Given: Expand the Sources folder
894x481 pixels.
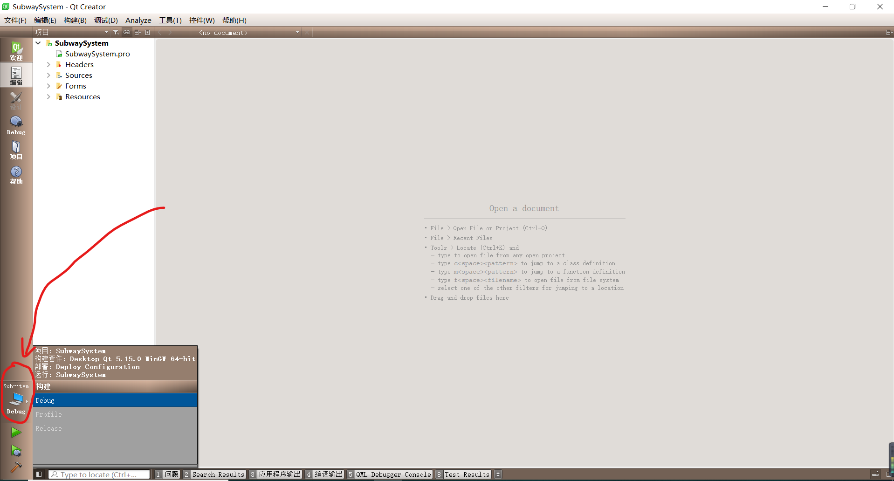Looking at the screenshot, I should [x=48, y=75].
